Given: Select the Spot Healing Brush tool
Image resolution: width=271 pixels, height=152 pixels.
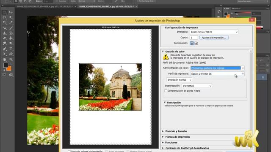Looking at the screenshot, I should point(5,28).
